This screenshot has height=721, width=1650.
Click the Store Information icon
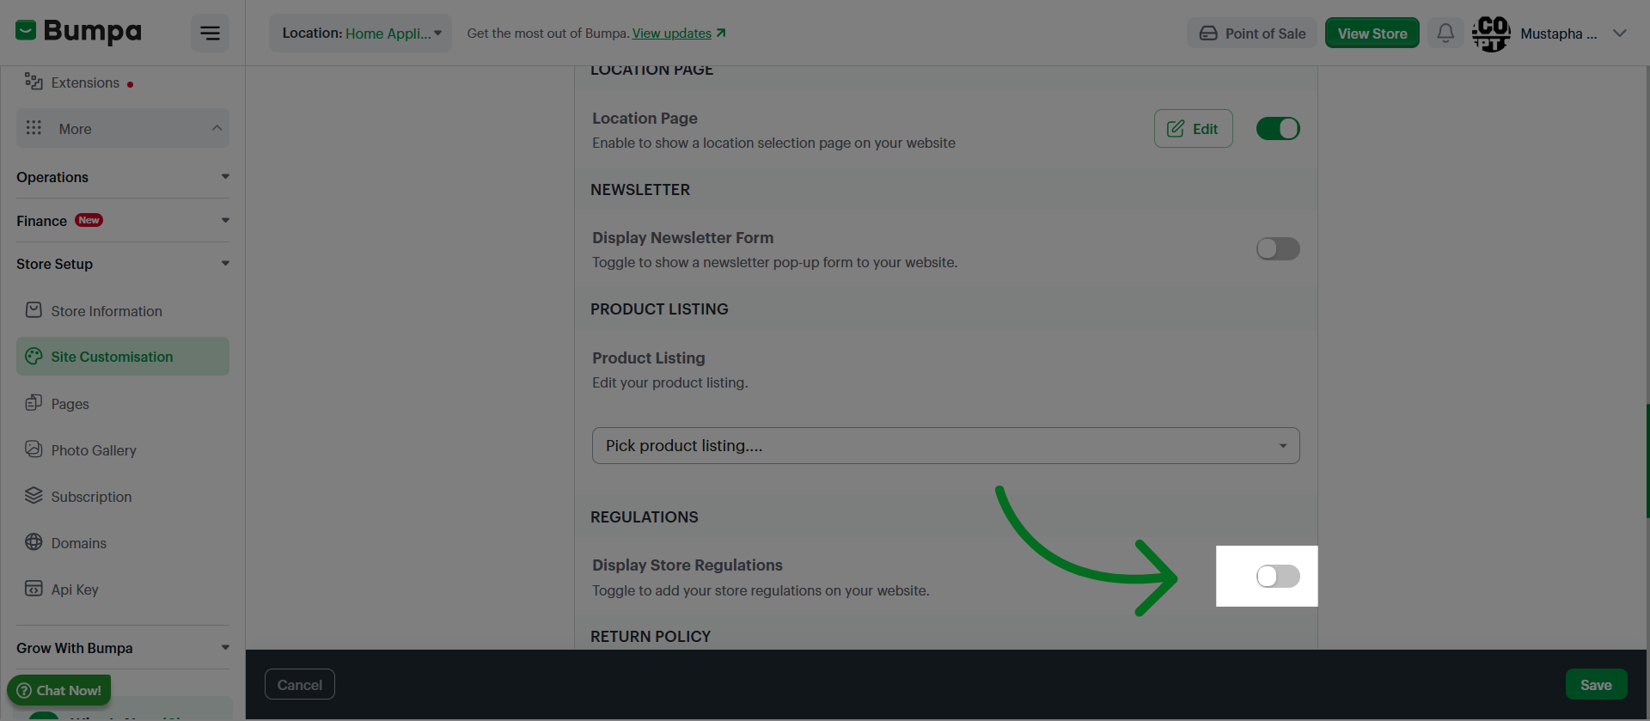point(34,310)
